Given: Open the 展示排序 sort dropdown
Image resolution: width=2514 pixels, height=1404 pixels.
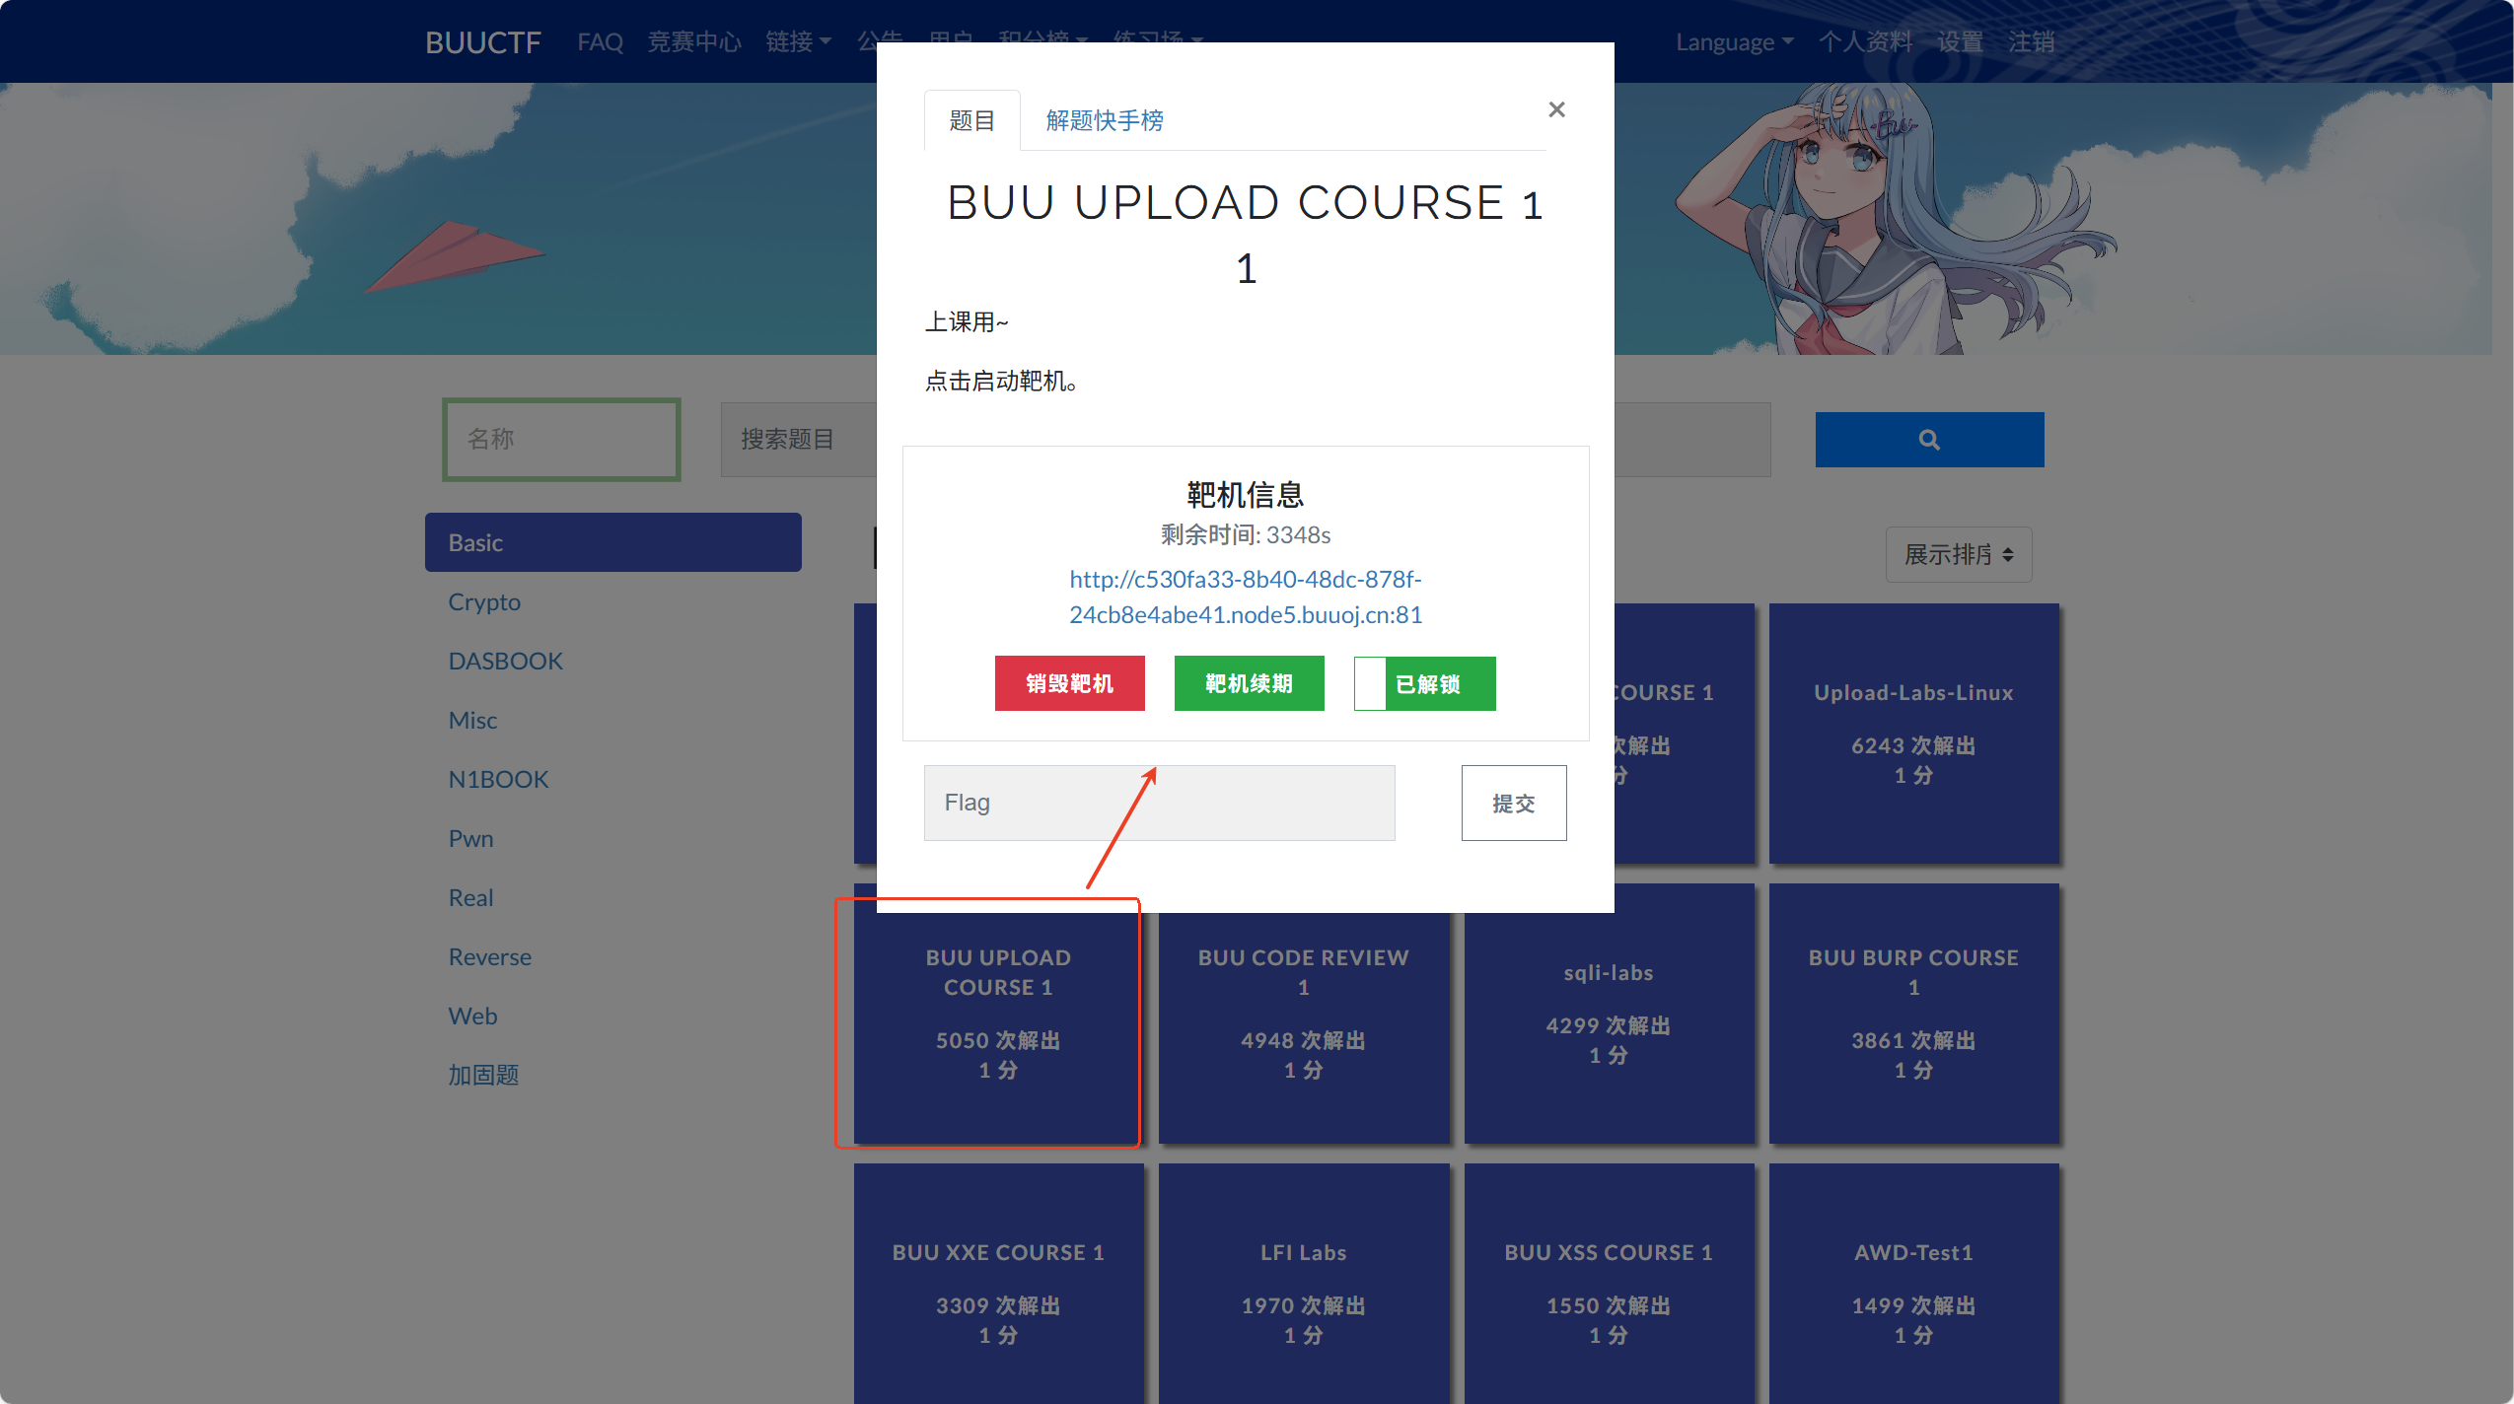Looking at the screenshot, I should pos(1957,554).
